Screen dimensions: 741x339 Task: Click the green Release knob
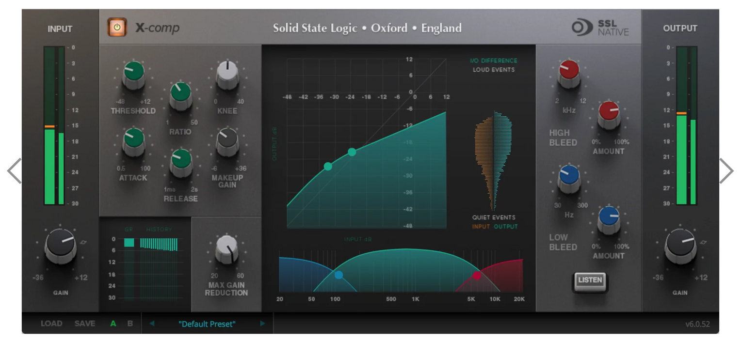(x=180, y=163)
